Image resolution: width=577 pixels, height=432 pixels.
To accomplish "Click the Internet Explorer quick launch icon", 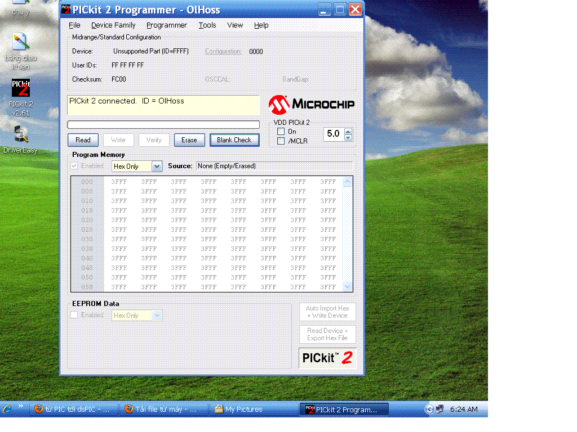I will pos(7,409).
